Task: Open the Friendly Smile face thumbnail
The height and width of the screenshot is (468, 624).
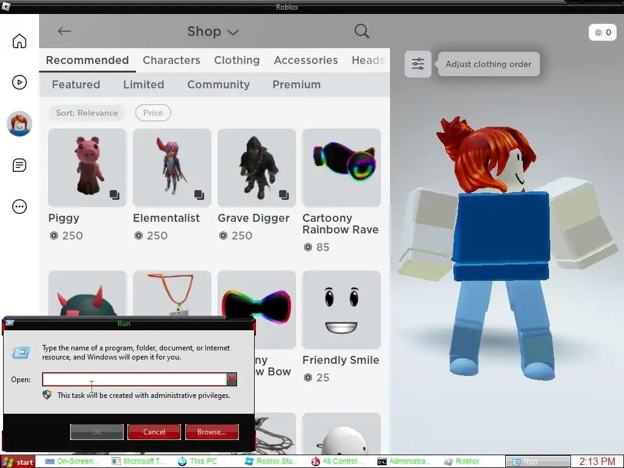Action: point(341,310)
